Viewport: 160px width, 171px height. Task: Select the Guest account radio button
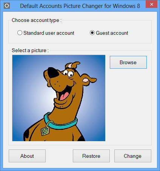[x=109, y=33]
